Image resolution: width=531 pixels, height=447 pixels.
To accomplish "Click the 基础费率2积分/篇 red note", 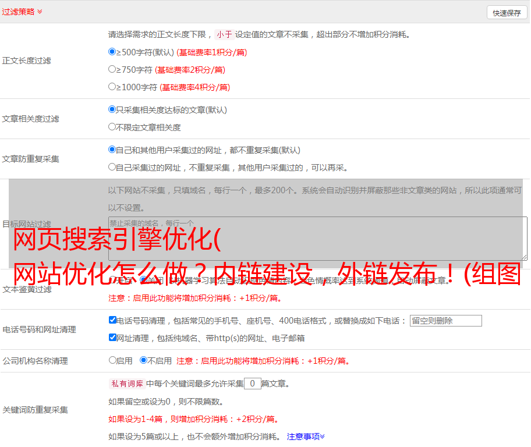I will click(x=190, y=70).
